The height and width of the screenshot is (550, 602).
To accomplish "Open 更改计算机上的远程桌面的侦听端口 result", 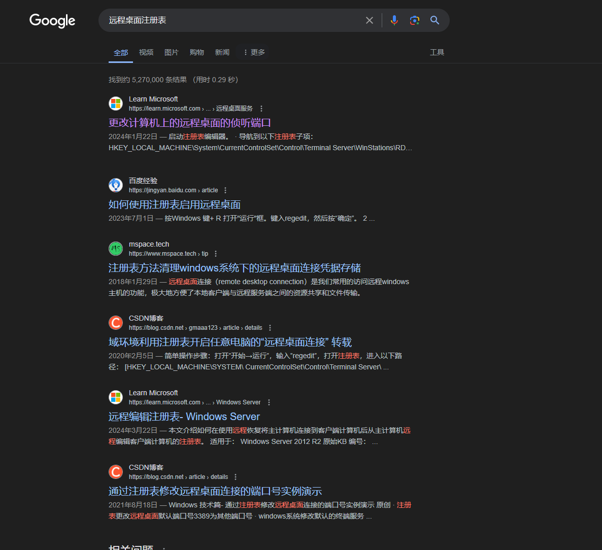I will (190, 123).
